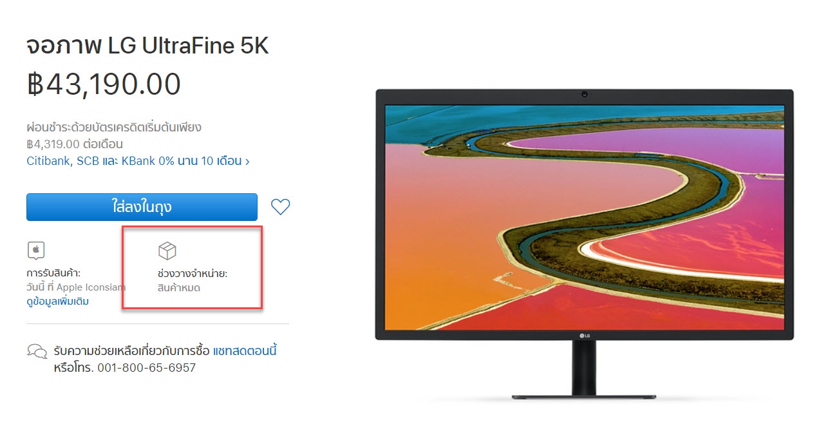This screenshot has height=442, width=832.
Task: Select the จอภาพ LG UltraFine 5K title
Action: click(147, 46)
